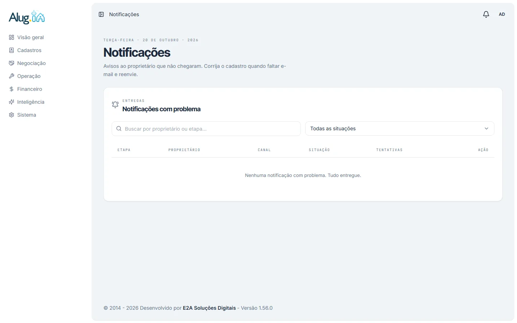Click the chevron of the situações dropdown
Image resolution: width=517 pixels, height=323 pixels.
[x=486, y=128]
